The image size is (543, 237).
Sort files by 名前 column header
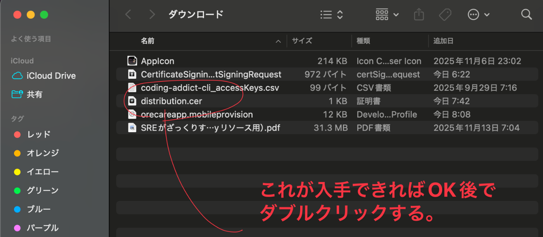(147, 41)
